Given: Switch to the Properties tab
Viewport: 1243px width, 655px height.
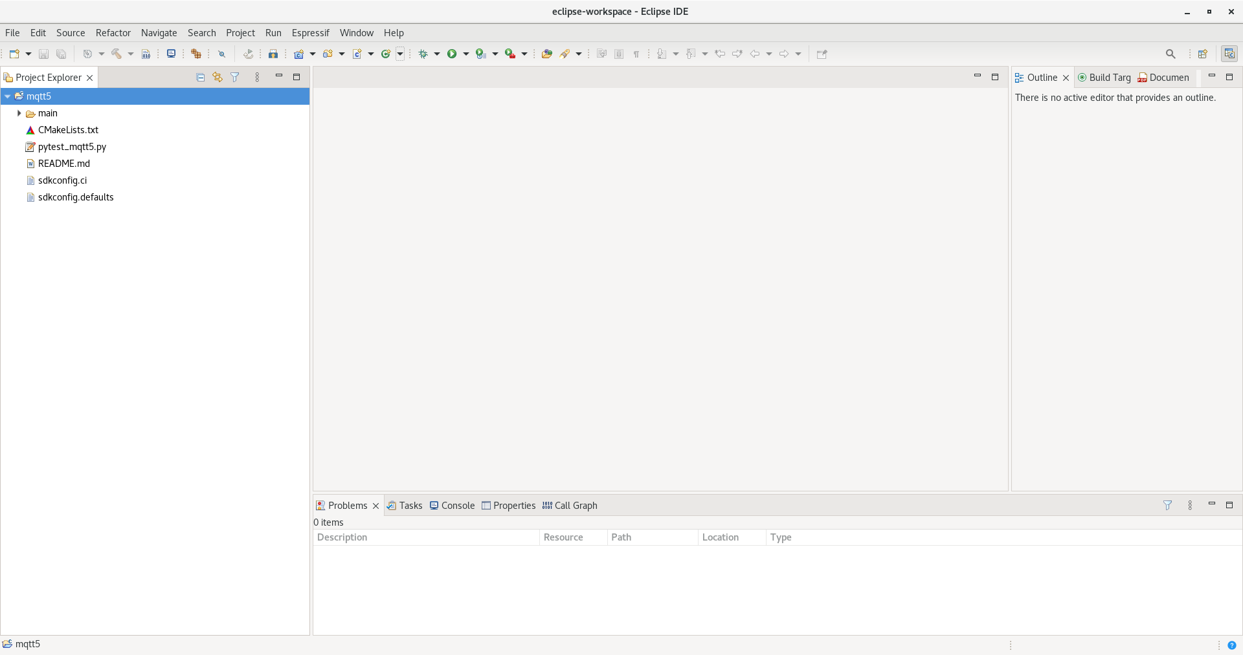Looking at the screenshot, I should coord(508,506).
